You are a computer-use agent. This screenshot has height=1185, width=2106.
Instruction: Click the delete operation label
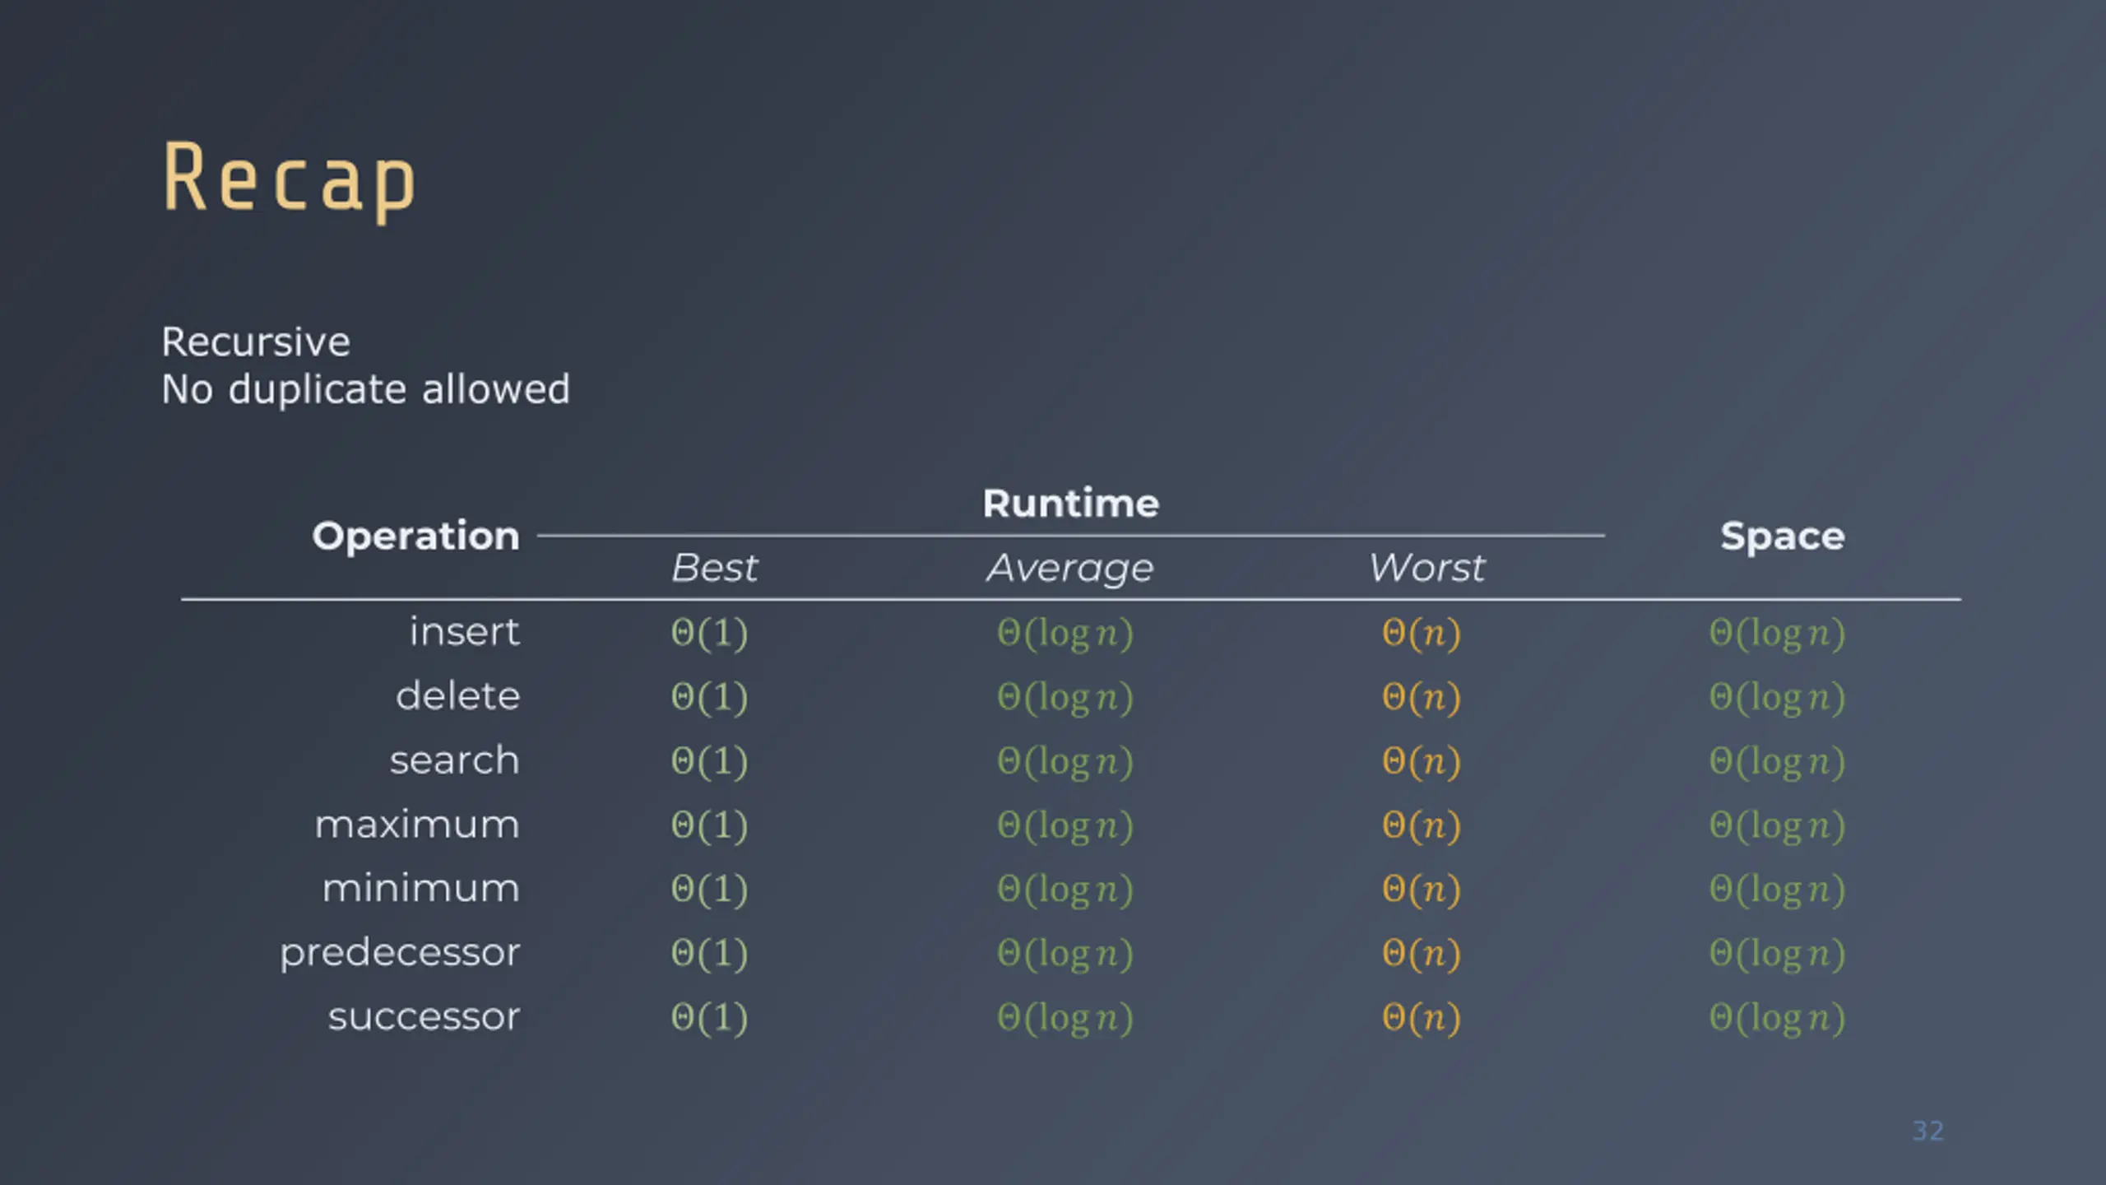pos(458,696)
